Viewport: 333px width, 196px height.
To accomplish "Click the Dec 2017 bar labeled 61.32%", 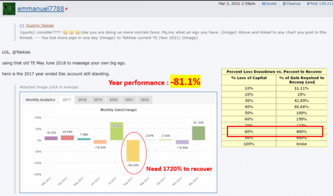I will click(199, 133).
